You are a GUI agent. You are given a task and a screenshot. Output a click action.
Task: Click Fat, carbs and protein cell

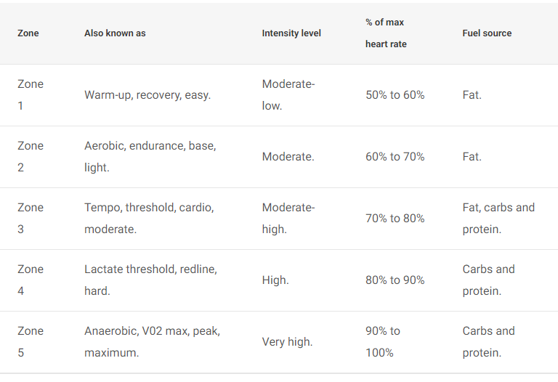(x=498, y=219)
